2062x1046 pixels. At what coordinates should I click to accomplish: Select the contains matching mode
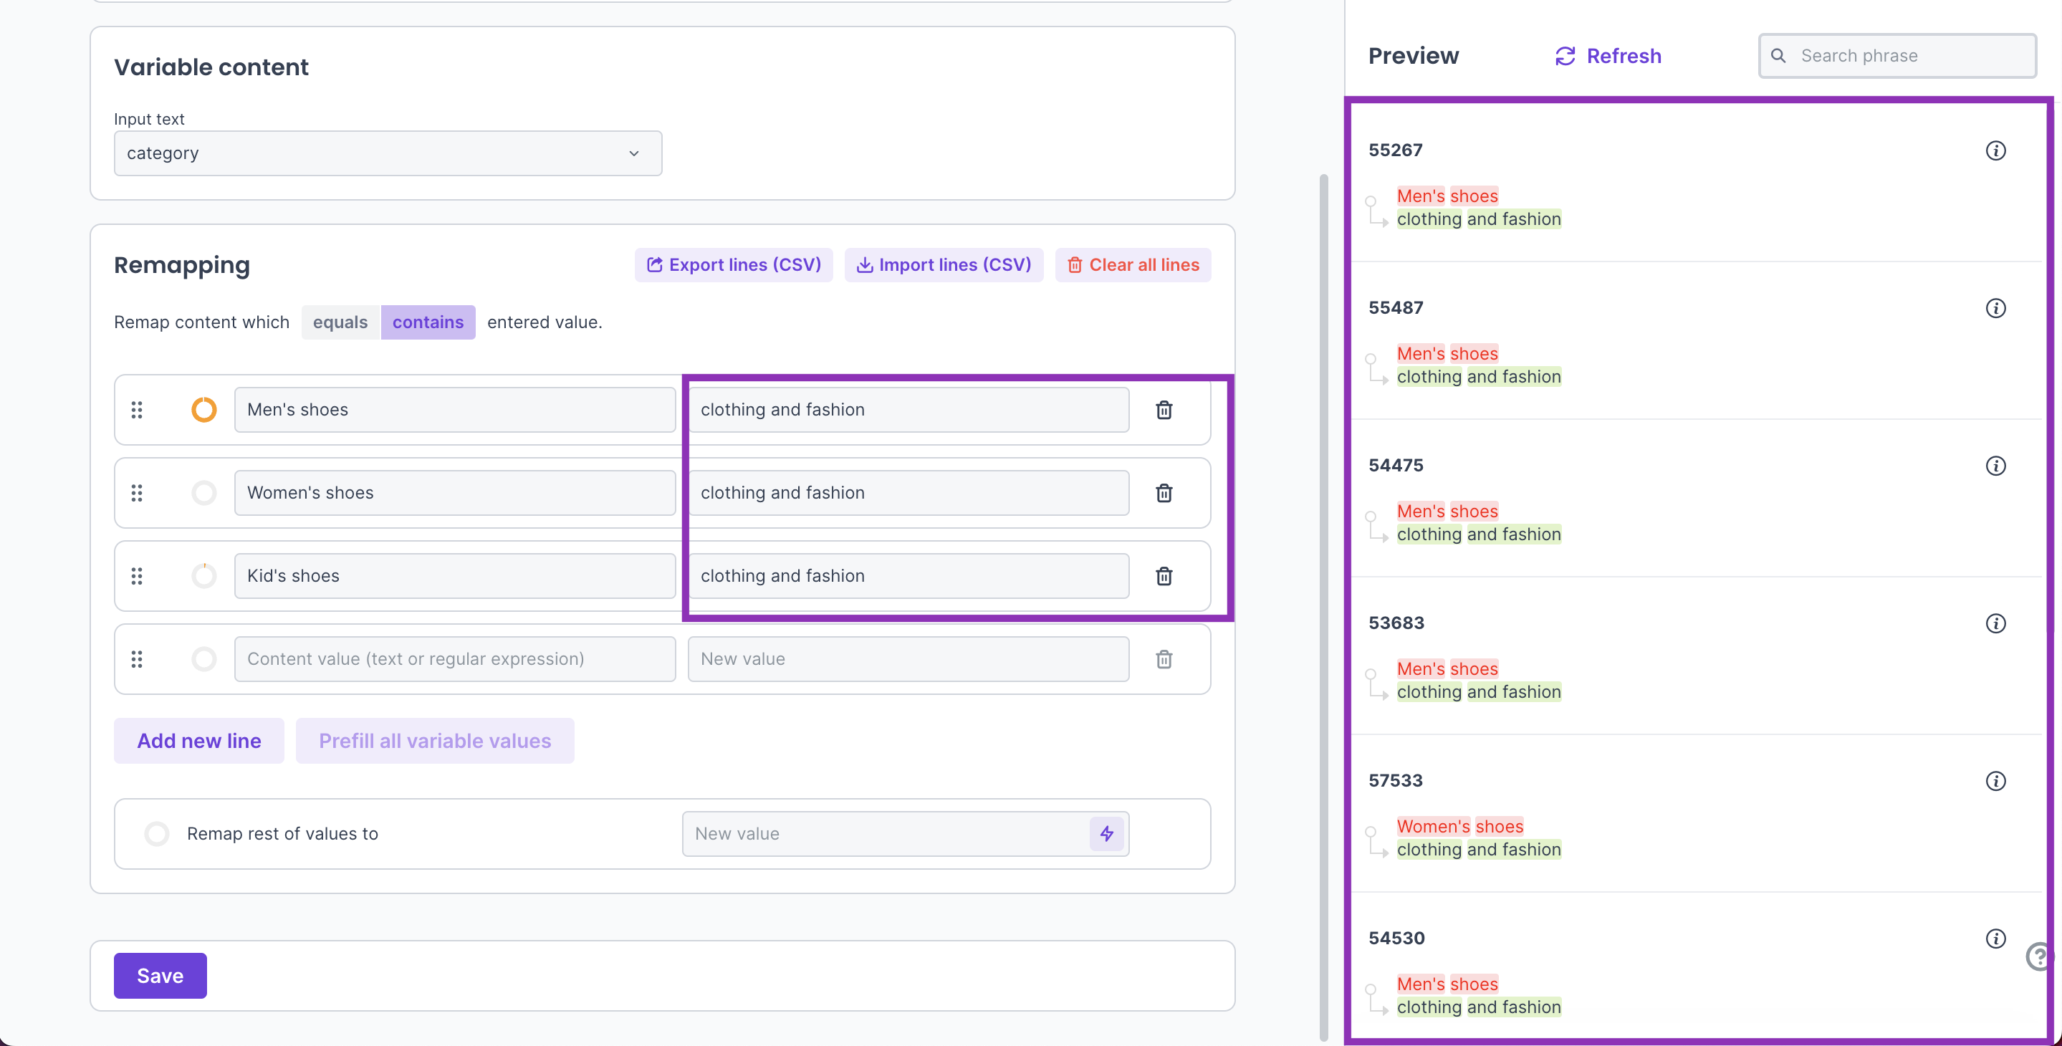428,322
